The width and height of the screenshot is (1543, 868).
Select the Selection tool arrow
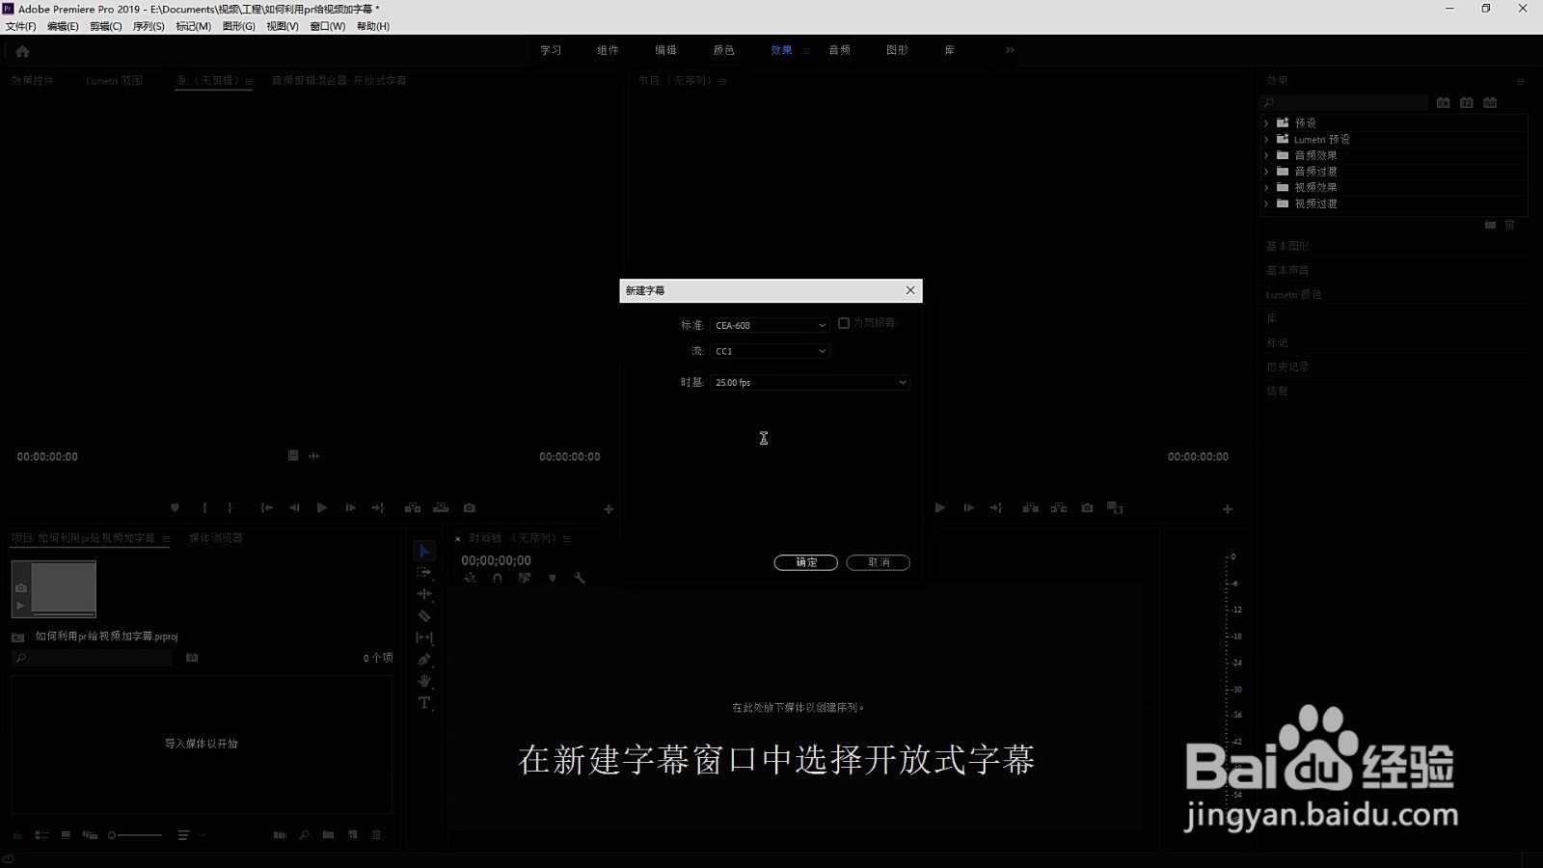(424, 551)
